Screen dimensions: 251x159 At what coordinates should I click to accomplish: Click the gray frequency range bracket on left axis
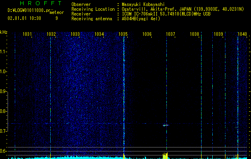[x=8, y=112]
